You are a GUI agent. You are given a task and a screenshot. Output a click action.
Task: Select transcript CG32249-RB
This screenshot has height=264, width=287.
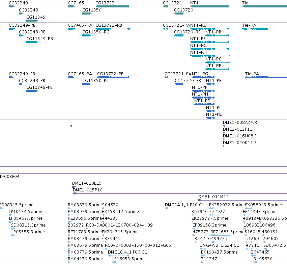pyautogui.click(x=22, y=25)
